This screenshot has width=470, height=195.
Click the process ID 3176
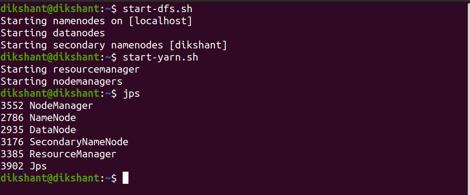click(13, 142)
